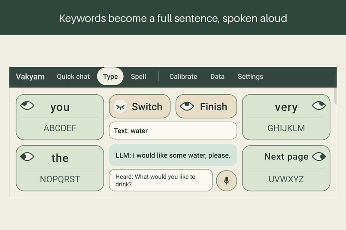Select the ABCDEF letter group
346x230 pixels.
[60, 128]
